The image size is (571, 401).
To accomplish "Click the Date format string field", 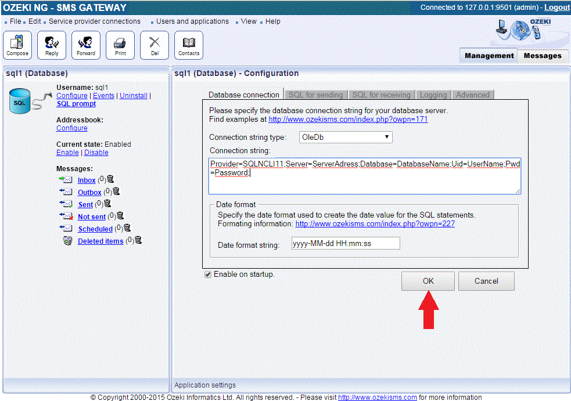I will tap(346, 244).
